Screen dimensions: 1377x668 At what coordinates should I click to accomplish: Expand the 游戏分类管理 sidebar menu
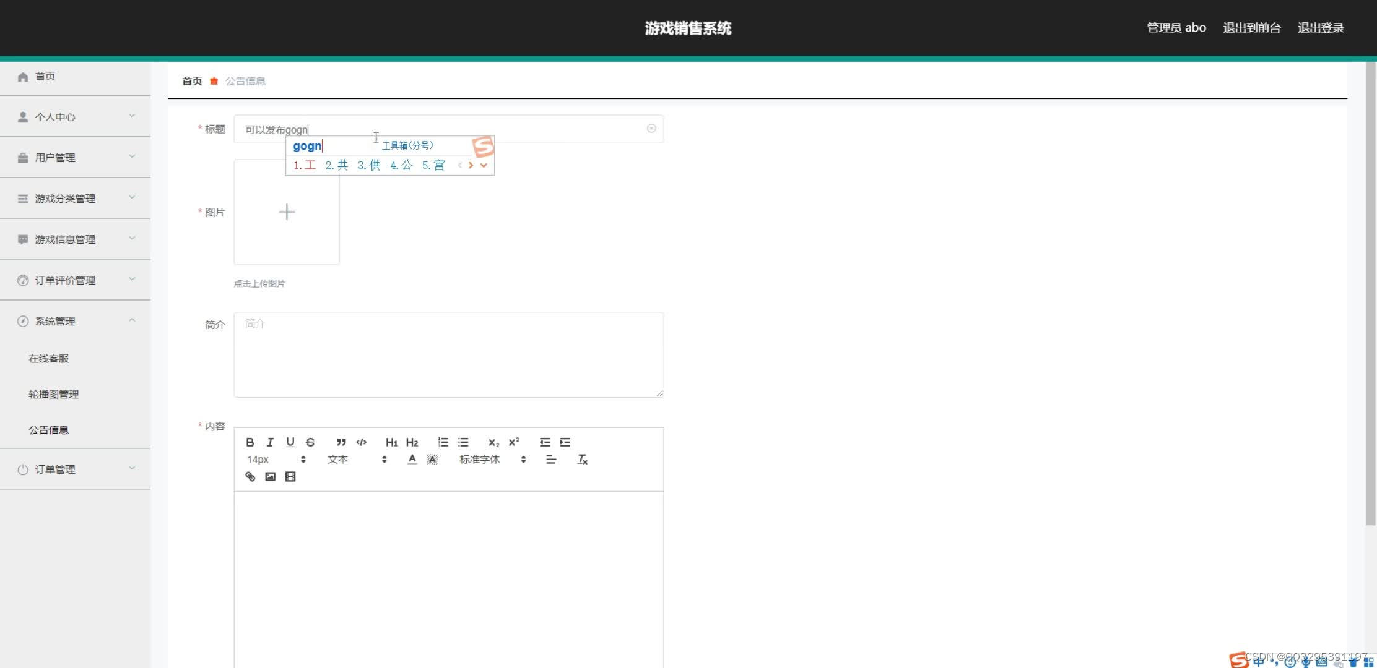pos(75,199)
